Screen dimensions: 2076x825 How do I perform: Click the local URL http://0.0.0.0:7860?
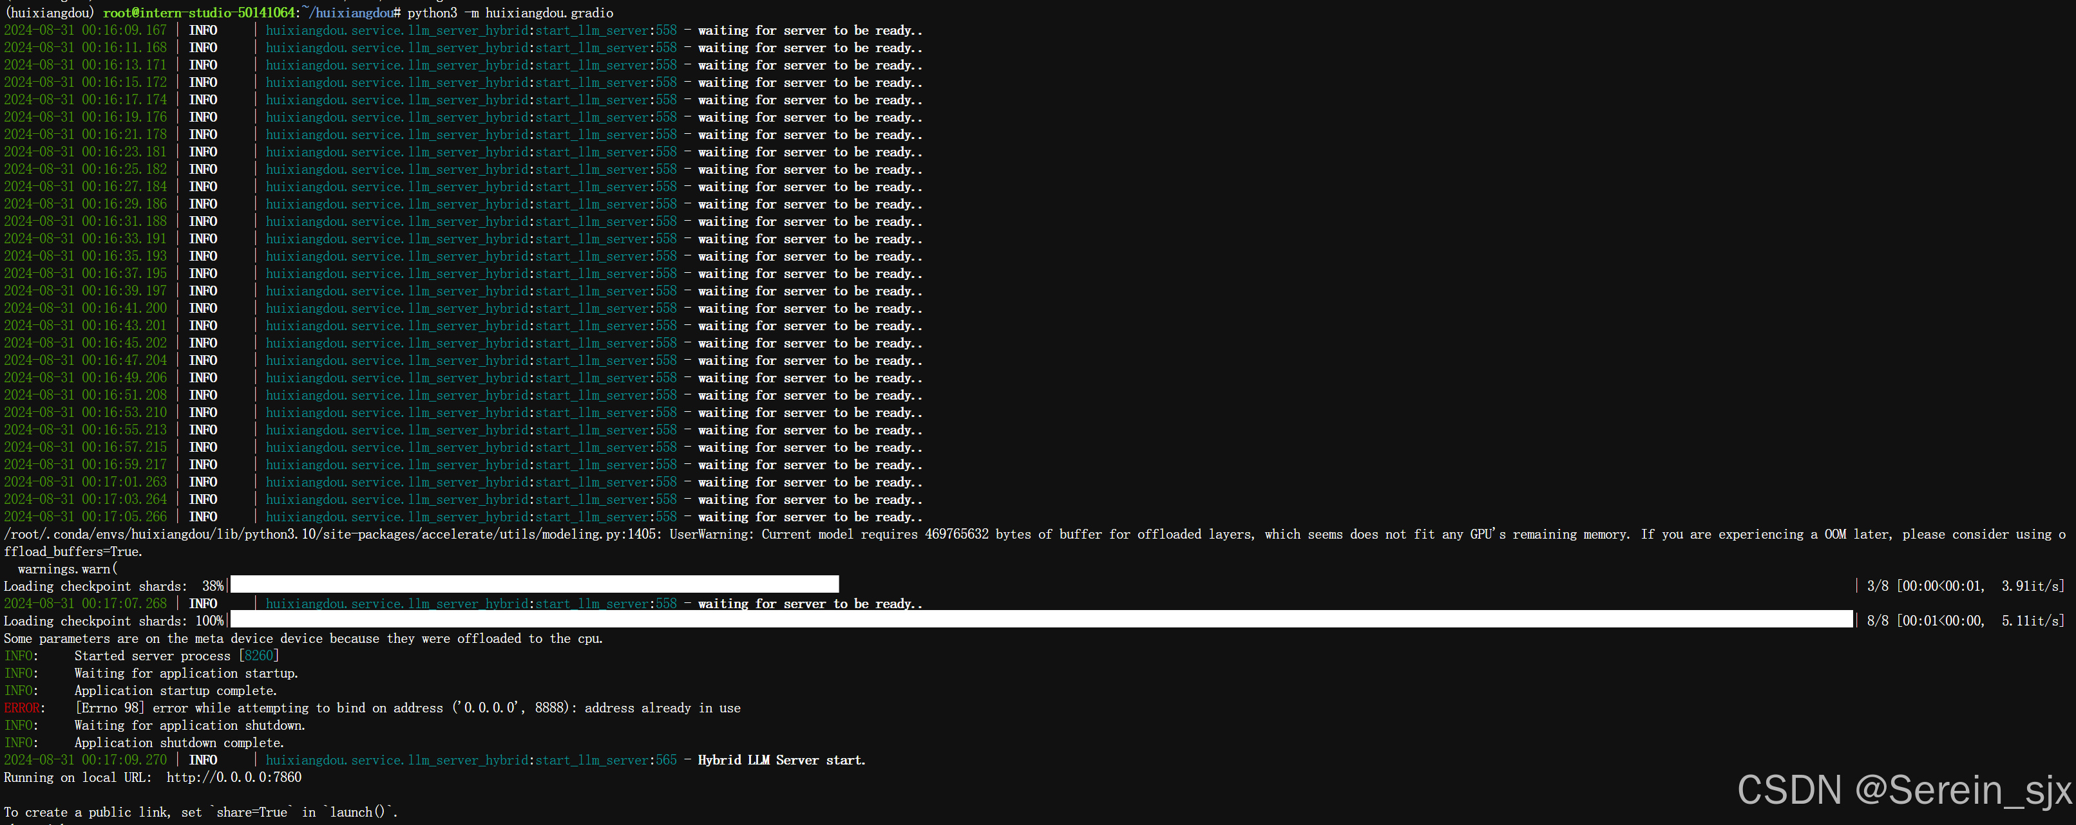click(234, 777)
